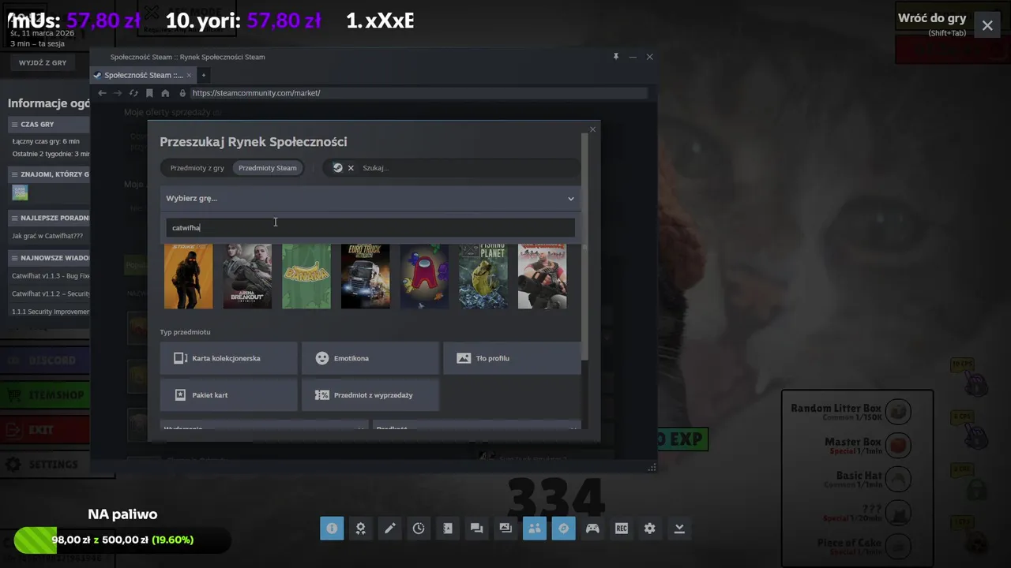Click the game filter field containing catwifha
This screenshot has height=568, width=1011.
(x=370, y=228)
